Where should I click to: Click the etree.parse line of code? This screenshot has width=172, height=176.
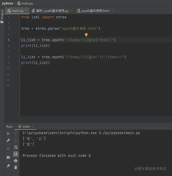61,28
